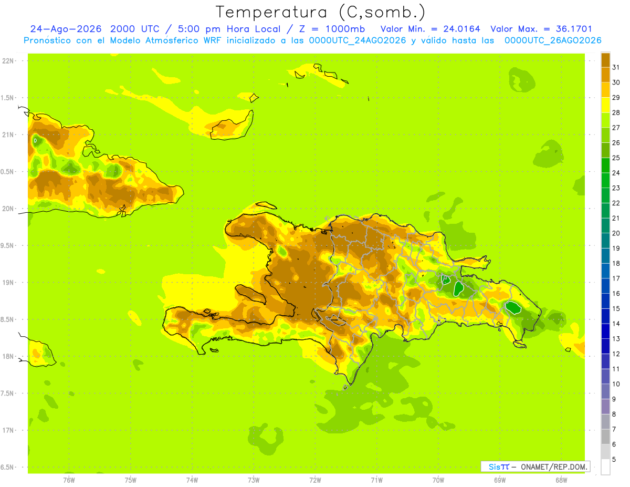Select the 8 degree purple legend swatch
Image resolution: width=630 pixels, height=487 pixels.
605,407
